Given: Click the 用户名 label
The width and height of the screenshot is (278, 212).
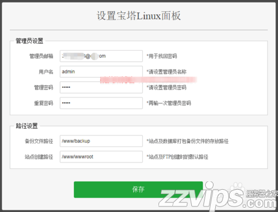Looking at the screenshot, I should click(46, 72).
